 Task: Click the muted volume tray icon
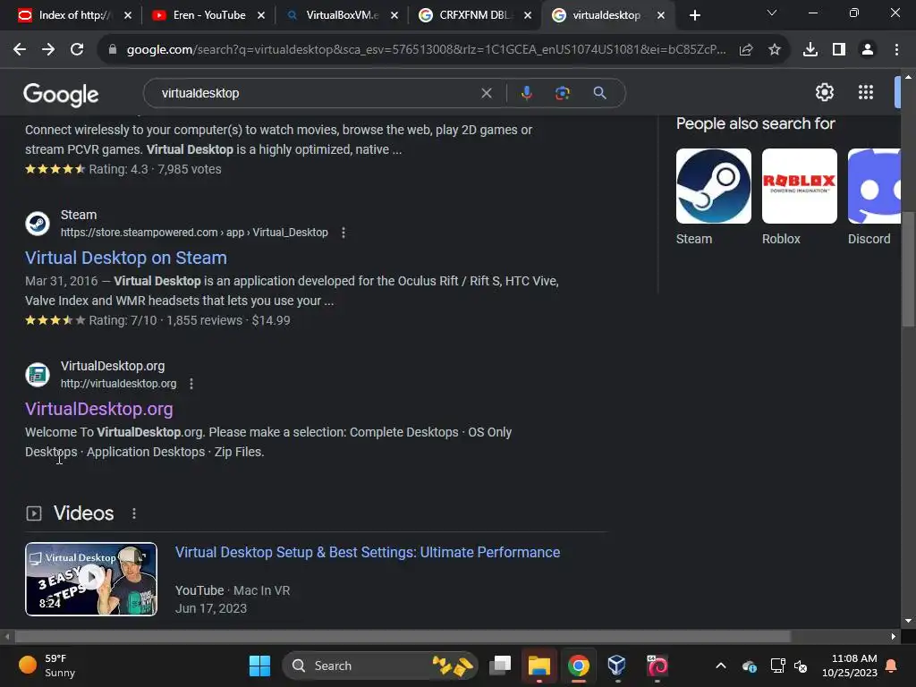[x=801, y=666]
